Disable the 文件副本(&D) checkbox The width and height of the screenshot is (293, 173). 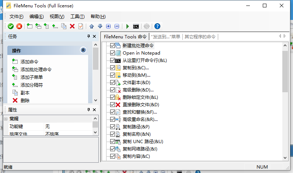click(112, 82)
